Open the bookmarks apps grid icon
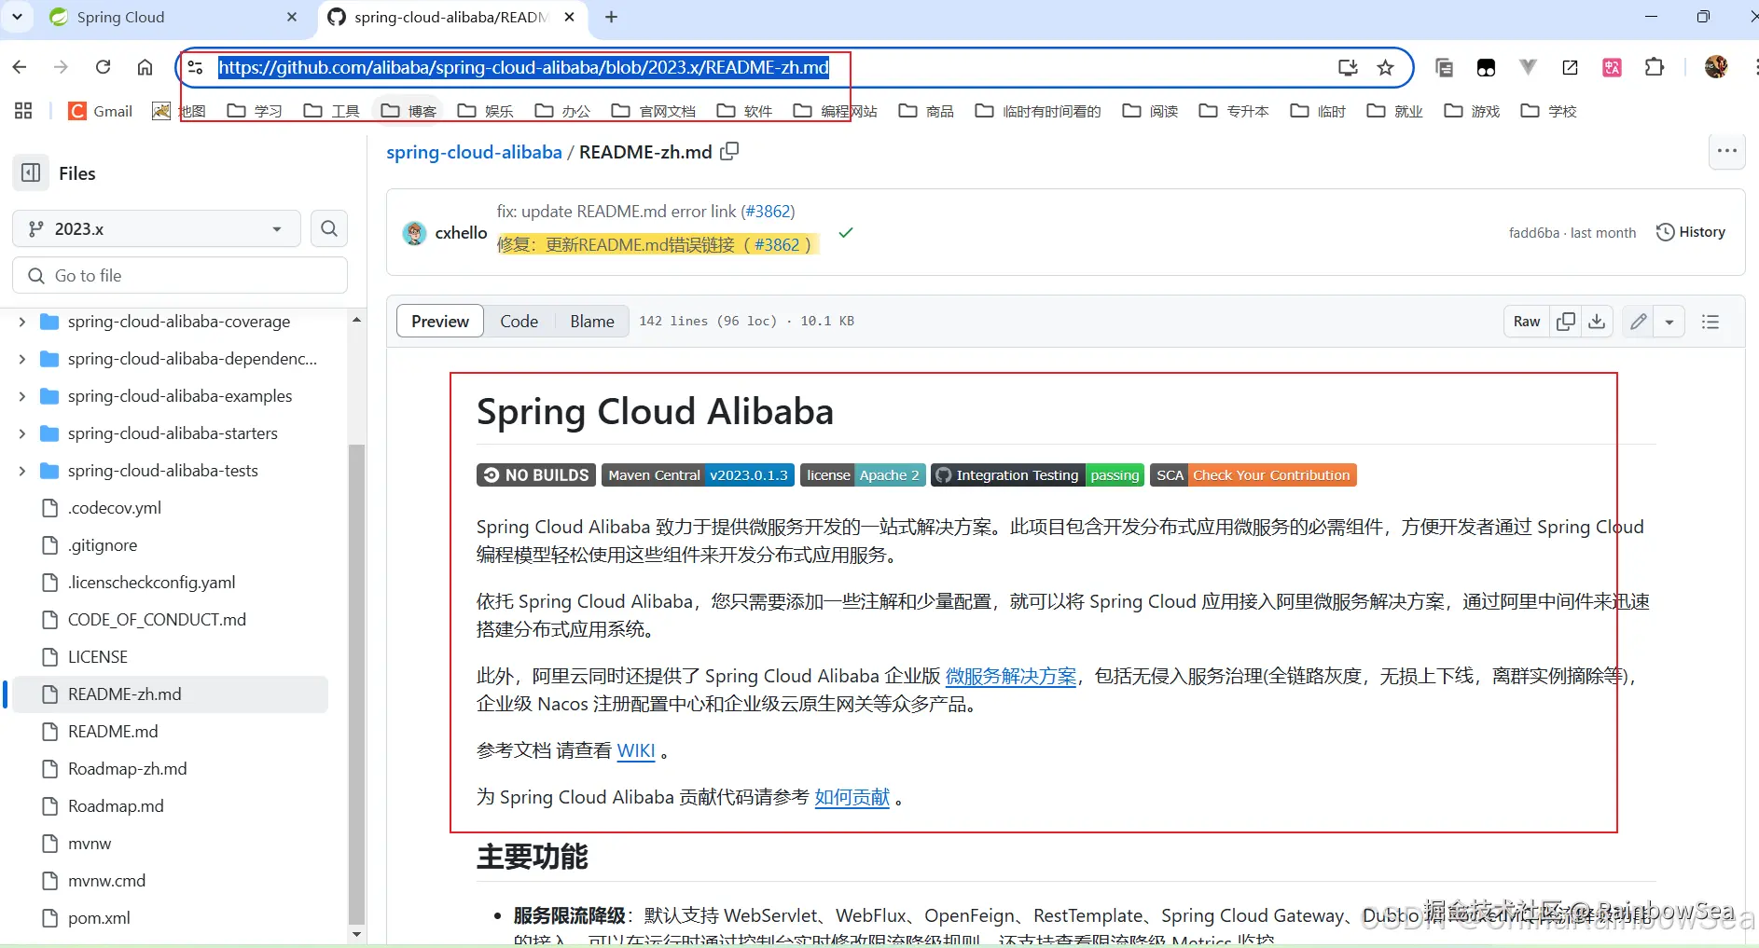Image resolution: width=1759 pixels, height=948 pixels. pos(23,111)
